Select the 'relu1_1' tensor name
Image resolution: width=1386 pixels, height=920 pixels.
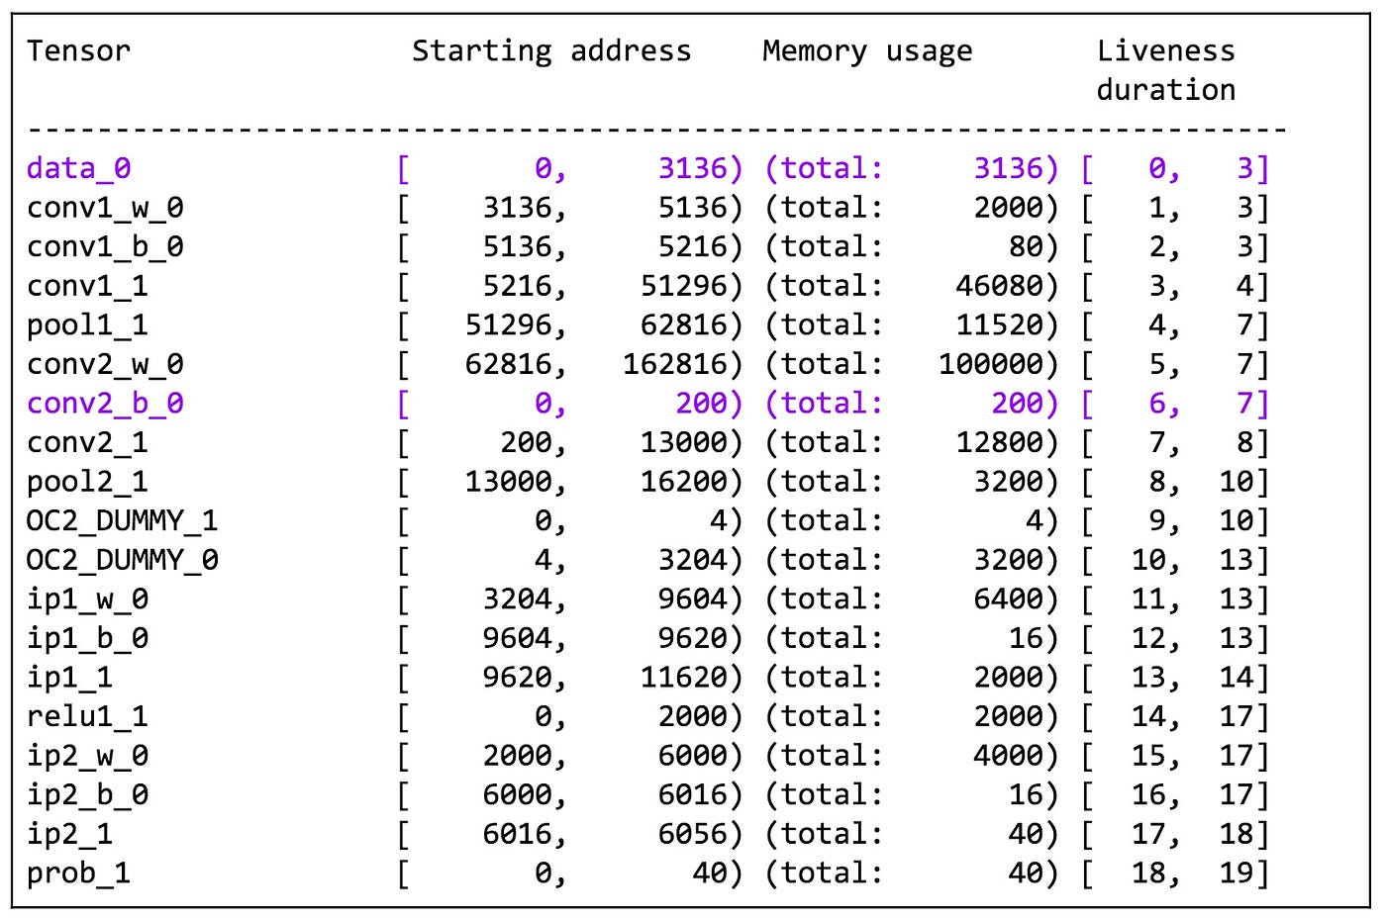[x=87, y=716]
